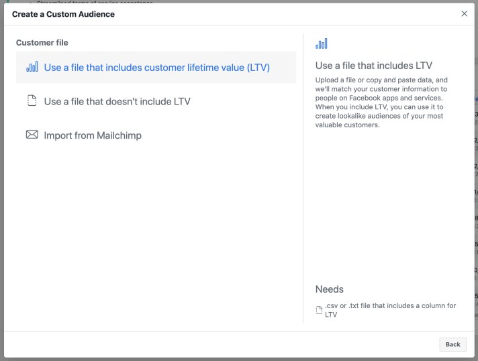The image size is (478, 361).
Task: Choose 'Use a file that doesn't include LTV'
Action: pos(117,102)
